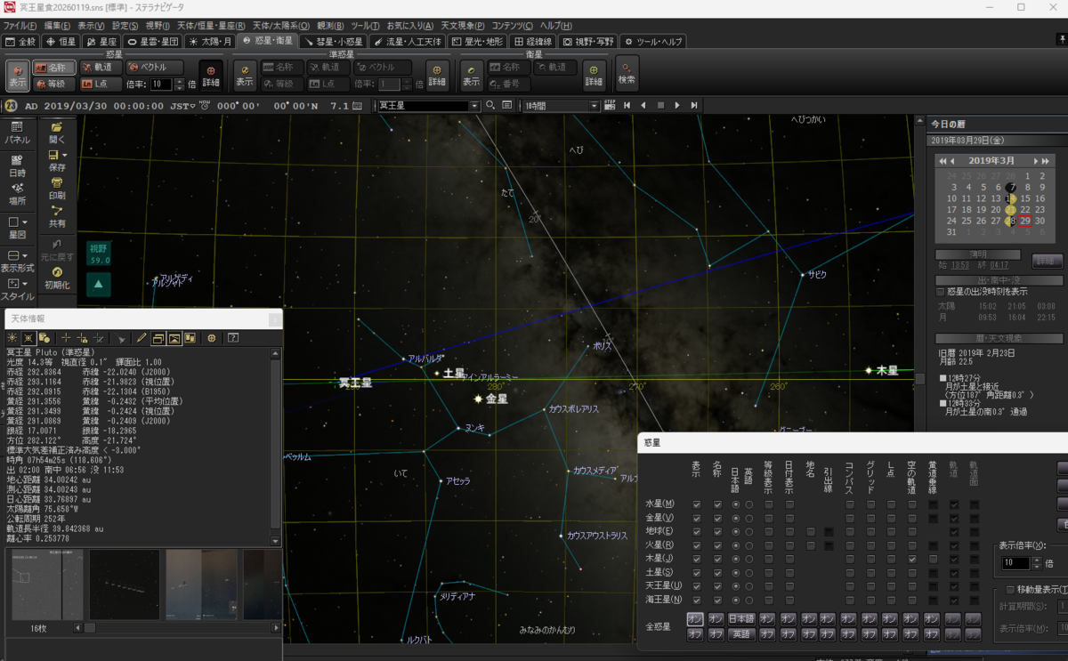Switch to the 昼光・地形 tab

477,41
